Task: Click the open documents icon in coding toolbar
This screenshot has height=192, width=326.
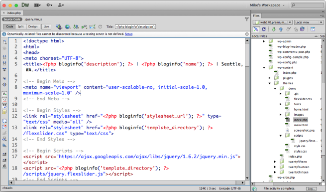Action: 4,42
